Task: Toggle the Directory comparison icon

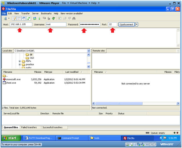Action: pos(65,18)
